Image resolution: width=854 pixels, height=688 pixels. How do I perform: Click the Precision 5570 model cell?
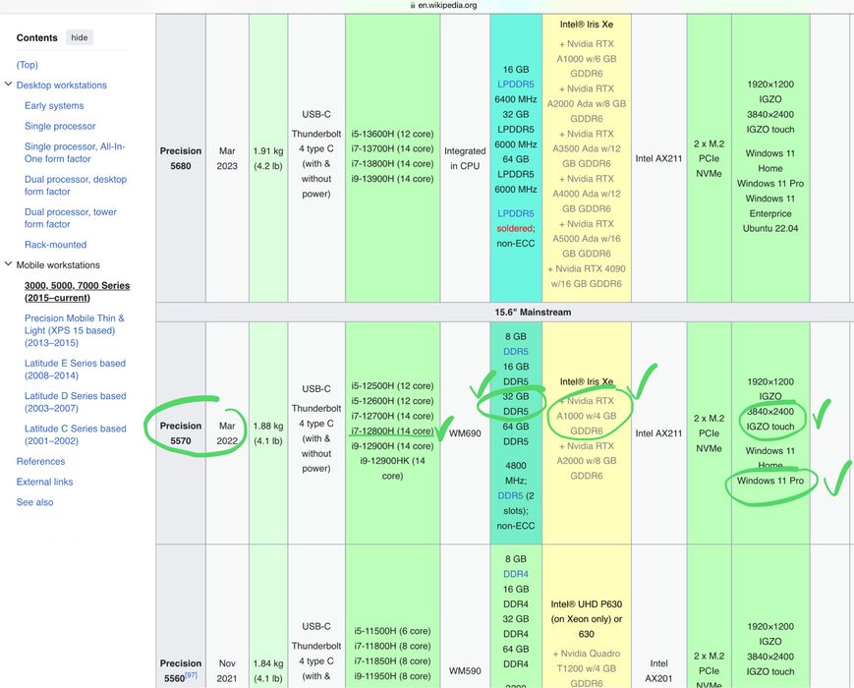[x=181, y=433]
